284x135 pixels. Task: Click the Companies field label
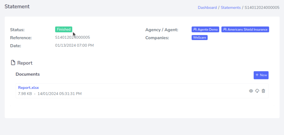point(157,38)
